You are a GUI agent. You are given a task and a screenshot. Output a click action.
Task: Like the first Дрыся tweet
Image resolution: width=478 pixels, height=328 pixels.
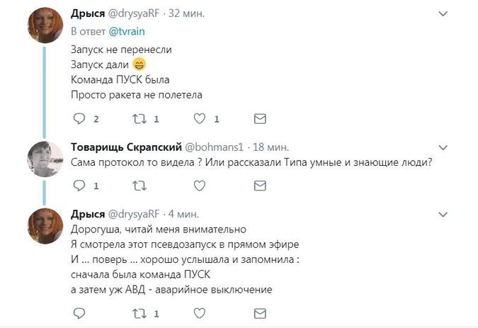coord(199,118)
